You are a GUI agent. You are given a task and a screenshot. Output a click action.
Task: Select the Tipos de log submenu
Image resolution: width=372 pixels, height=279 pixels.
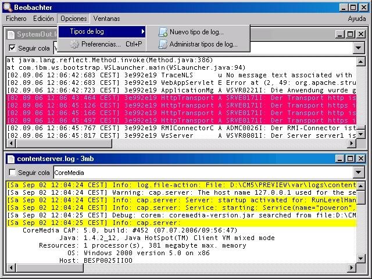102,31
